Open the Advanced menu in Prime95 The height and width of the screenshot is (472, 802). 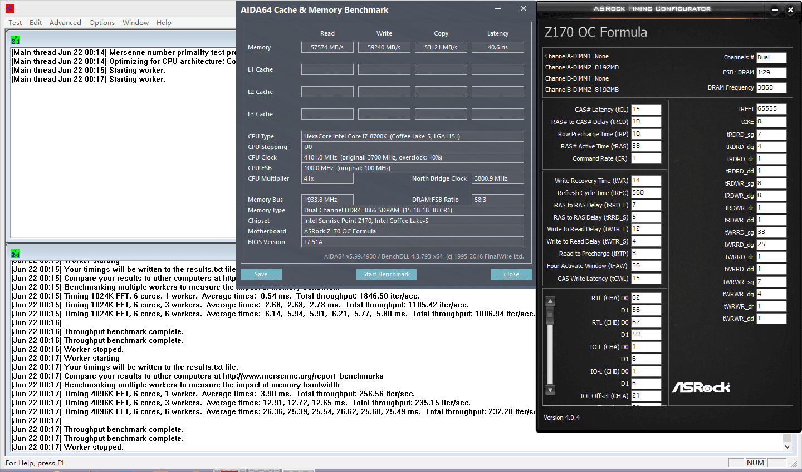pyautogui.click(x=65, y=23)
